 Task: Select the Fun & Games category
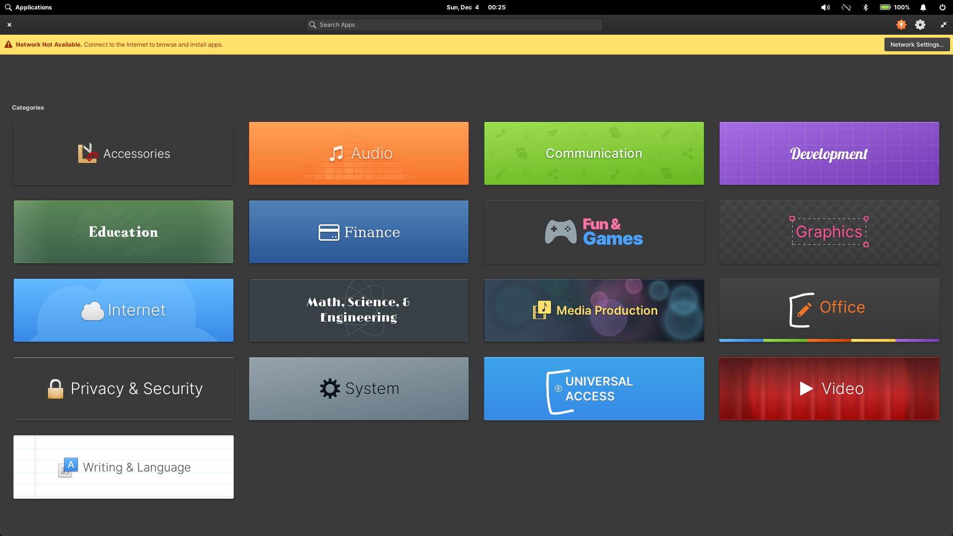coord(593,231)
